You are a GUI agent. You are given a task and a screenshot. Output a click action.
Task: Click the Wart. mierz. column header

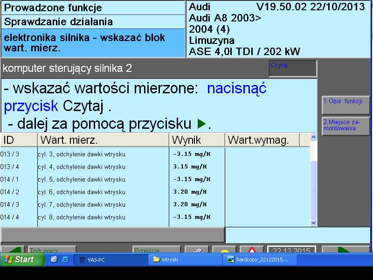pos(103,140)
